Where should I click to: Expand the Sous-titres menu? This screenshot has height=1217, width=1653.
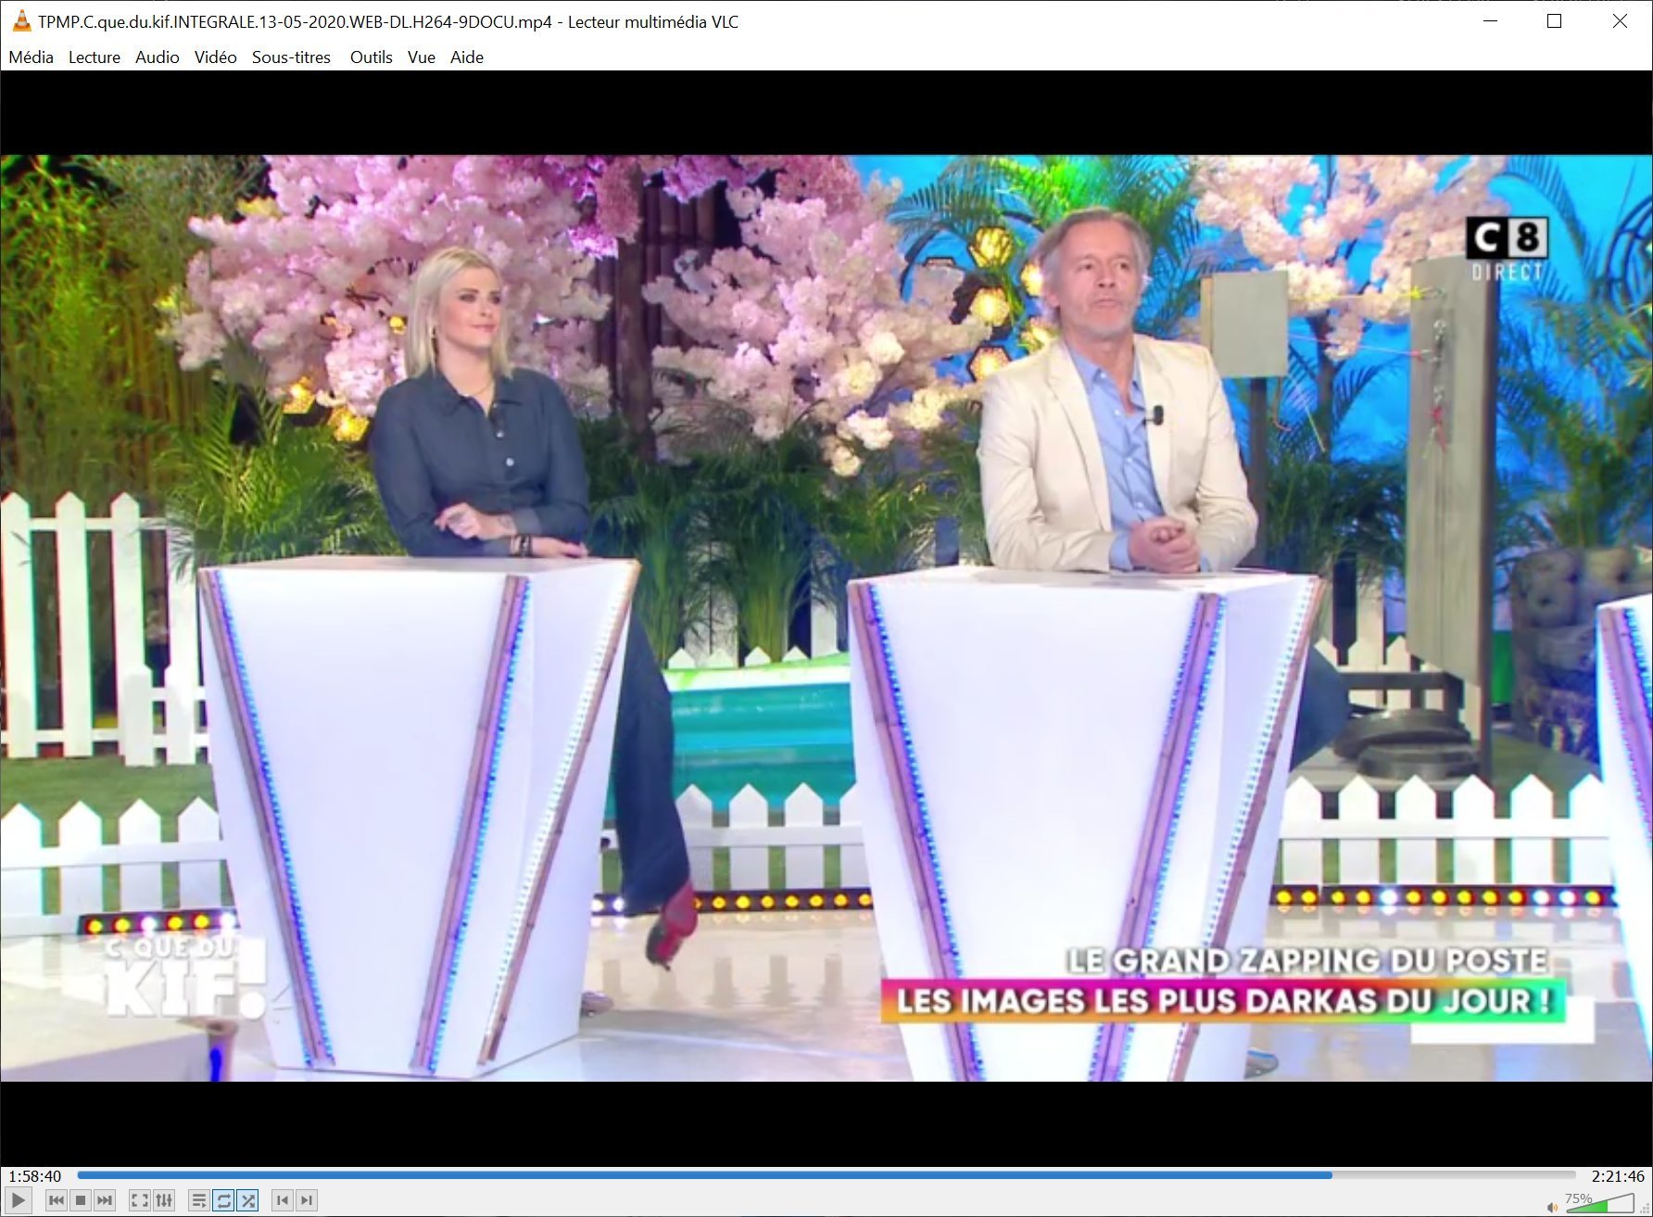291,57
